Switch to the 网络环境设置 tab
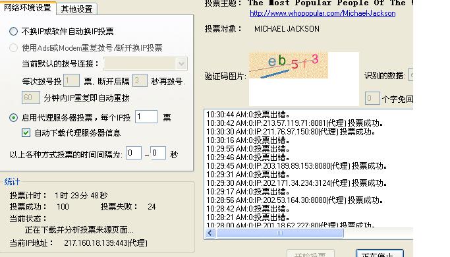The image size is (450, 257). pyautogui.click(x=27, y=8)
